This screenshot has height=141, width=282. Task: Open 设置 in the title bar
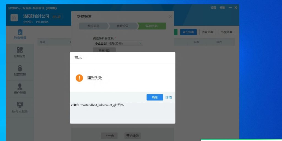[213, 8]
